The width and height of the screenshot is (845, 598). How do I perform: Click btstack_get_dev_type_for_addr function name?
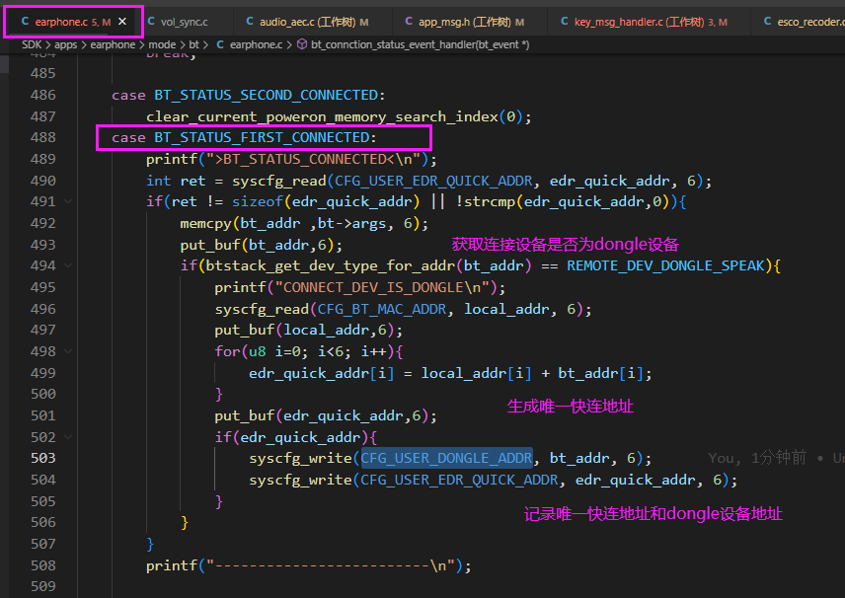(331, 266)
